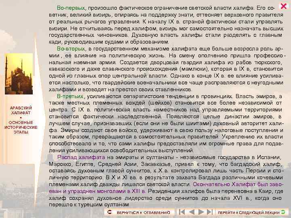The height and width of the screenshot is (218, 291).
Task: Click the word 'шейхов' in parentheses
Action: [160, 103]
